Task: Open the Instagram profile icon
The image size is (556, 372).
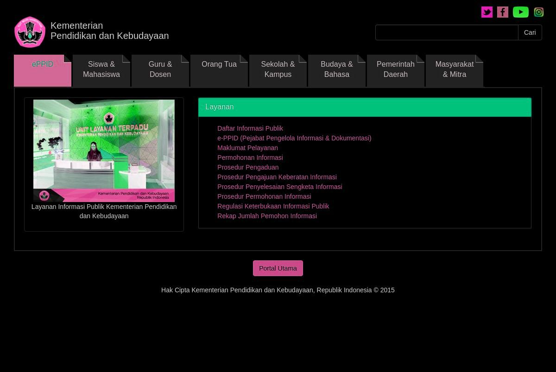Action: (539, 12)
